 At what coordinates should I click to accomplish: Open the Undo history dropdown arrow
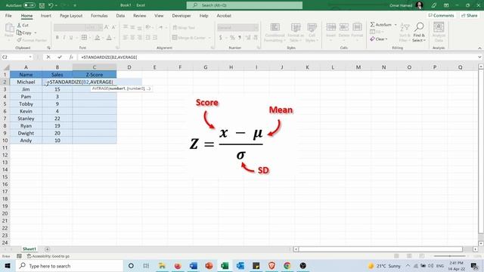click(56, 5)
